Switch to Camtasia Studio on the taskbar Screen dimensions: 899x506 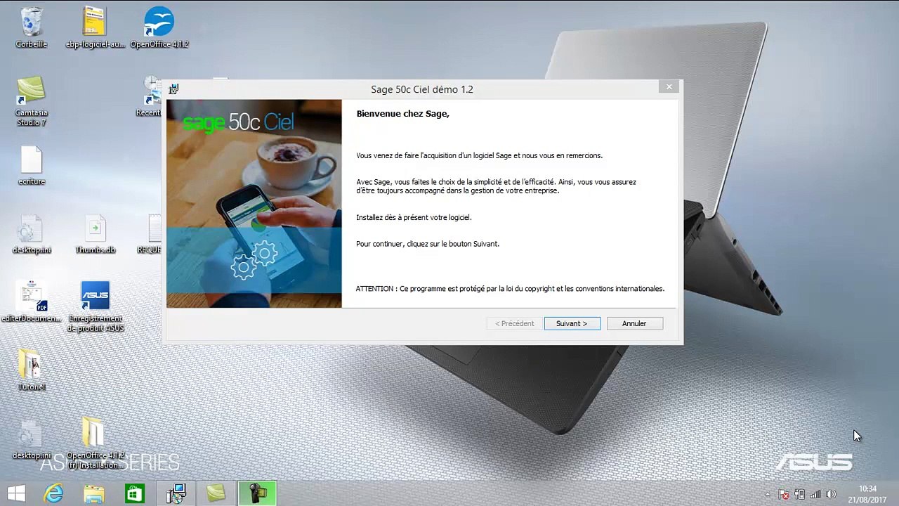[x=216, y=493]
